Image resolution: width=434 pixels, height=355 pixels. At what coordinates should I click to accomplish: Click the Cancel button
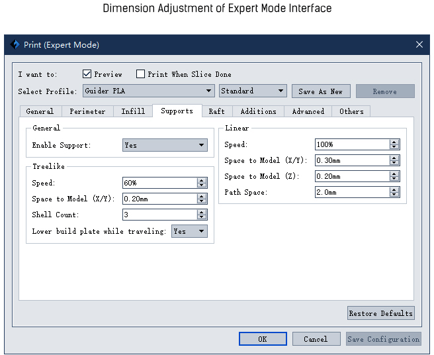click(316, 339)
